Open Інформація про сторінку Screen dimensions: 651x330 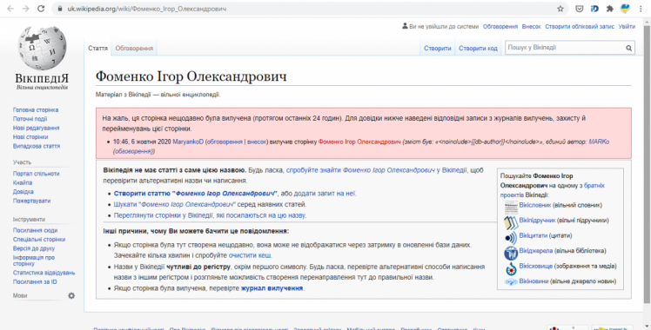[x=34, y=261]
